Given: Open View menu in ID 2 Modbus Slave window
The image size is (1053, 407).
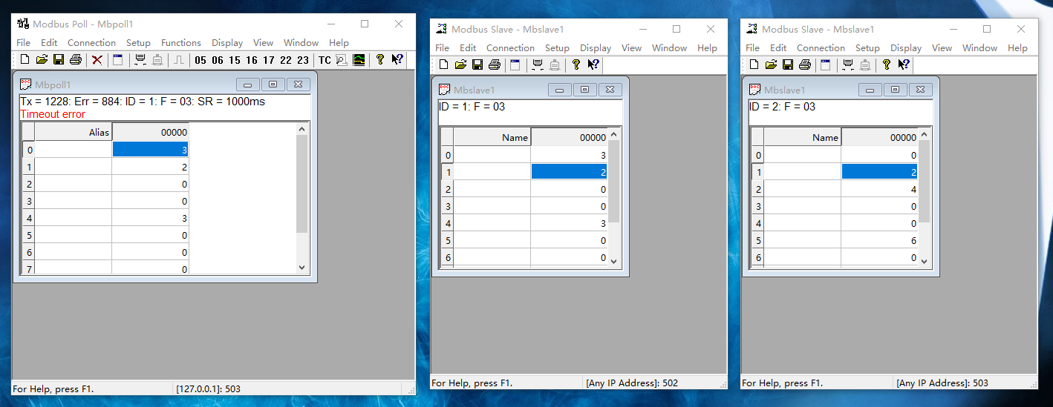Looking at the screenshot, I should 942,47.
